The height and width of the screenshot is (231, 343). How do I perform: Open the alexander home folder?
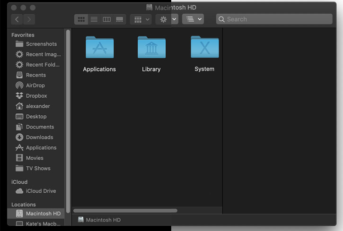click(x=36, y=106)
